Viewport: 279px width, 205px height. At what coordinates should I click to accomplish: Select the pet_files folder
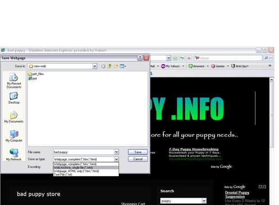(36, 74)
